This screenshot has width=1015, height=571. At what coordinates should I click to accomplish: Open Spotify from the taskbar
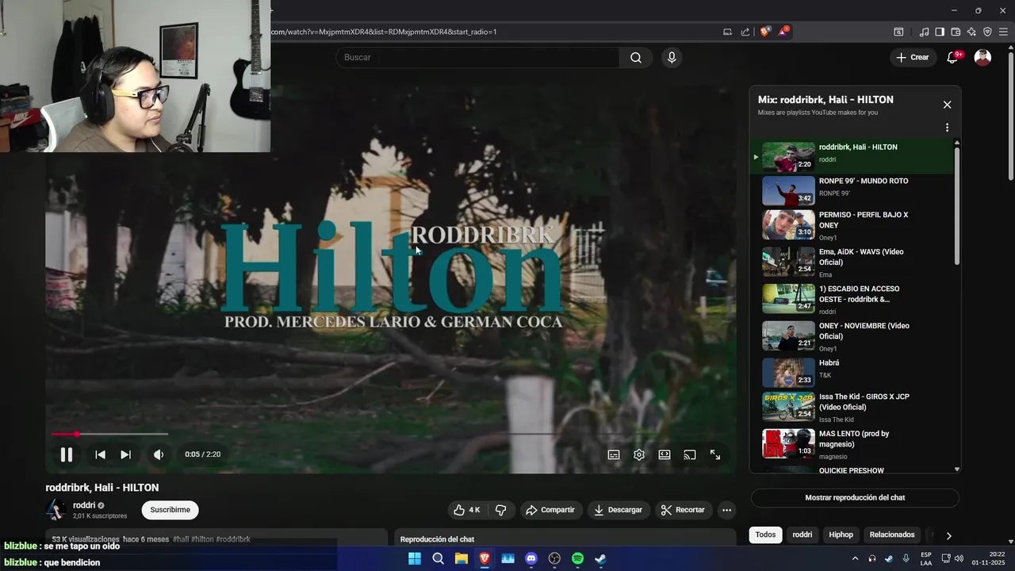click(x=577, y=558)
